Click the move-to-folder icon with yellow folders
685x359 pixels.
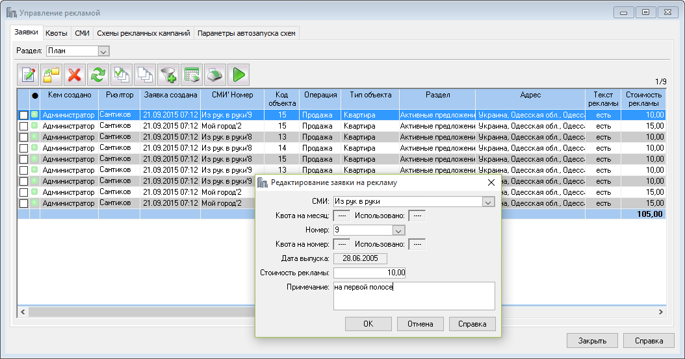click(x=51, y=75)
